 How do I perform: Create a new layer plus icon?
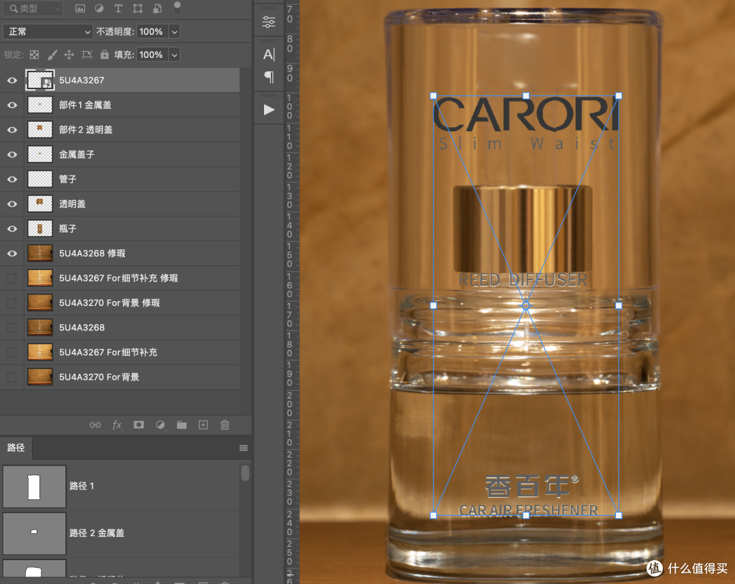pos(203,425)
